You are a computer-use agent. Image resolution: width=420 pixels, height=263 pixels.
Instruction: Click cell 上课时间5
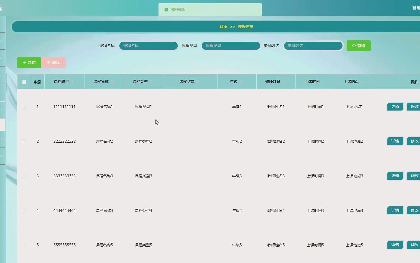point(315,245)
